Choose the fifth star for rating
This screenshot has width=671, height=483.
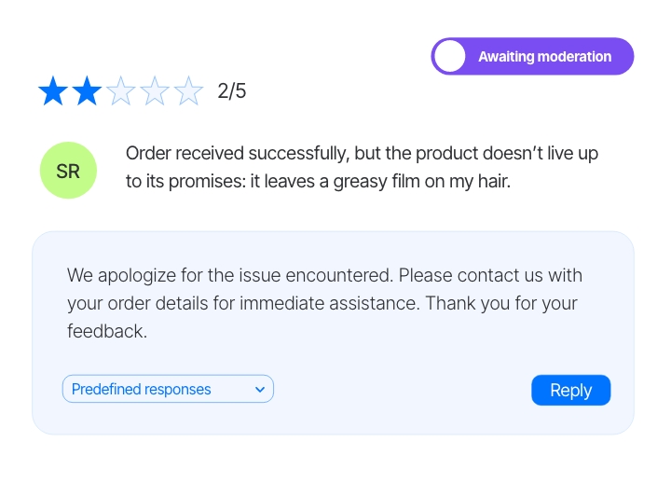pyautogui.click(x=189, y=91)
